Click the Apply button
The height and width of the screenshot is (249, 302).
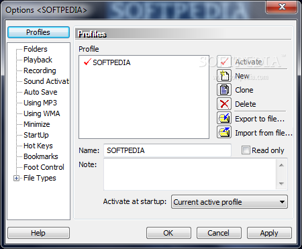(x=269, y=233)
